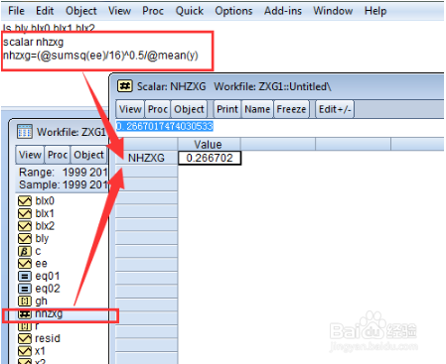Select the 0.266702 value cell
This screenshot has height=364, width=446.
coord(210,158)
